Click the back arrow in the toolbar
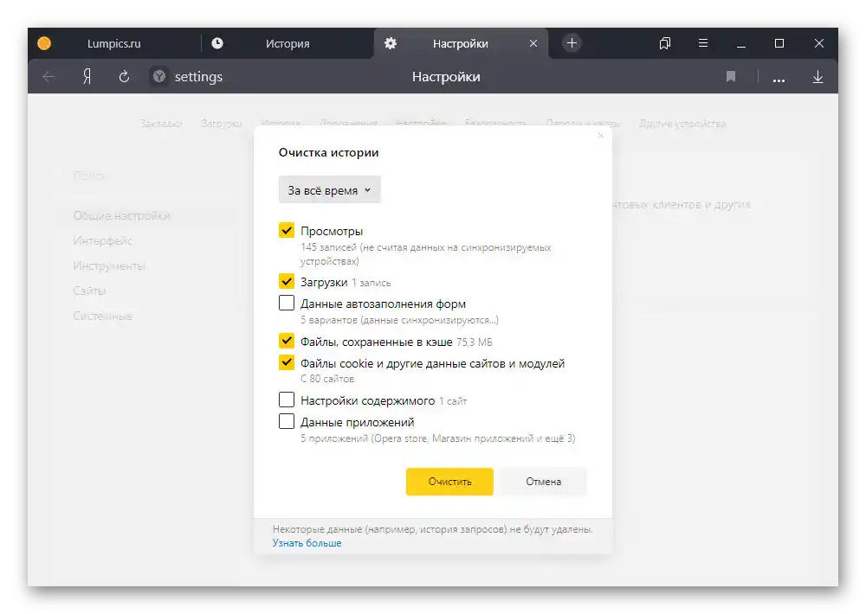The height and width of the screenshot is (614, 866). [x=48, y=77]
